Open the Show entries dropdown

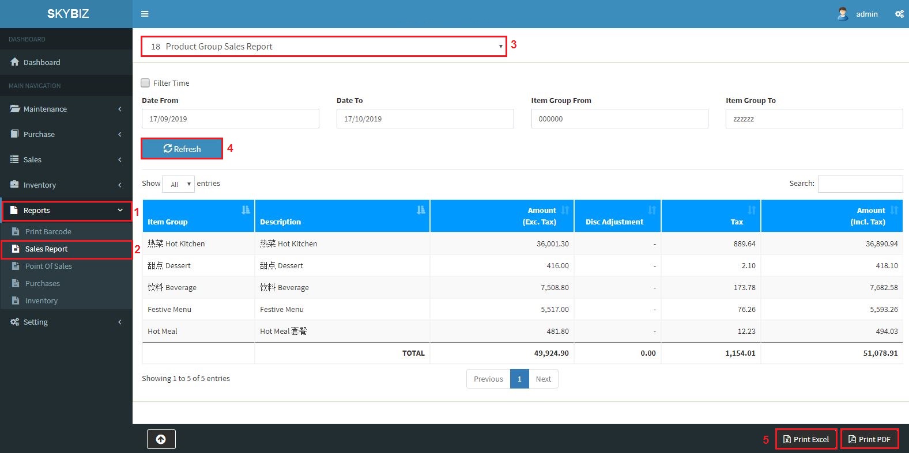coord(179,184)
